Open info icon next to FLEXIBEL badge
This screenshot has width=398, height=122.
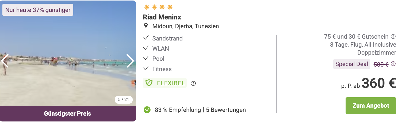pyautogui.click(x=193, y=83)
